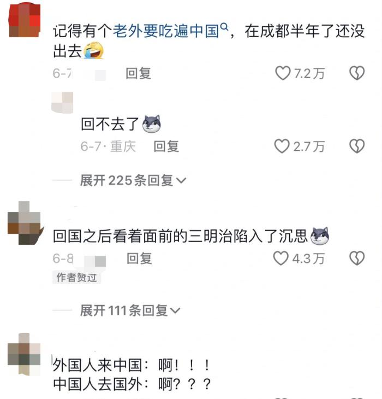Like the comment with 7.2万 likes

283,73
